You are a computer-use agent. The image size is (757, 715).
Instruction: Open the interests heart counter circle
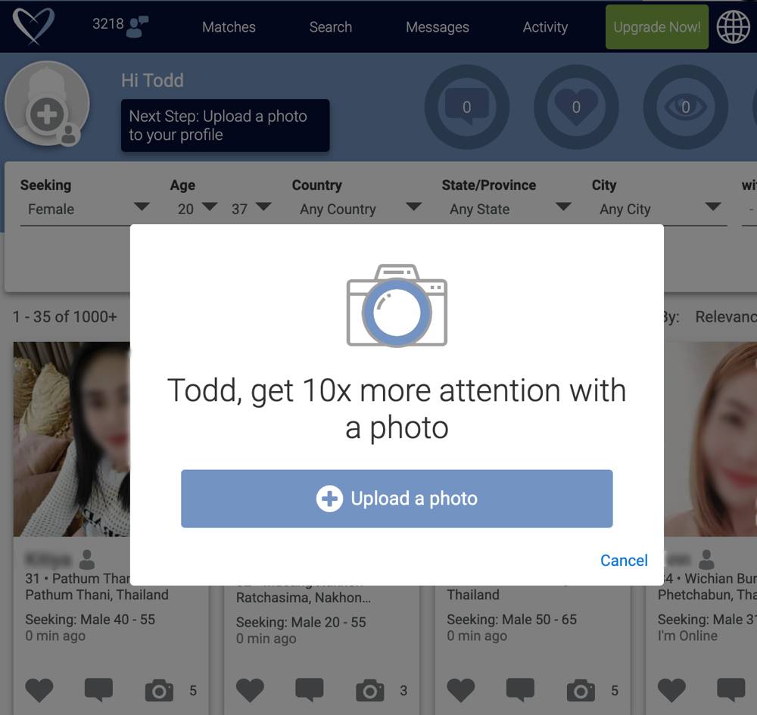[x=576, y=107]
